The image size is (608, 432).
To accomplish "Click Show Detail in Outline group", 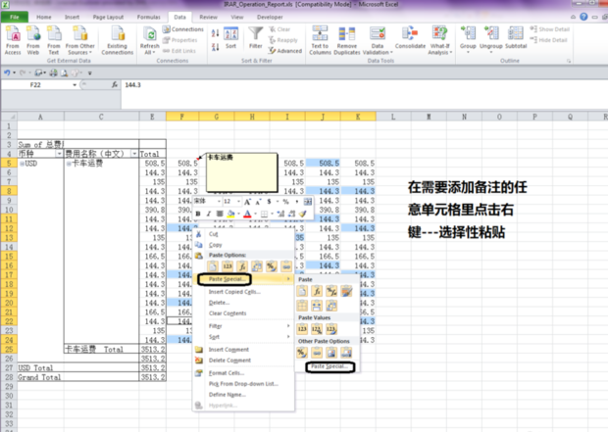I will click(x=556, y=29).
